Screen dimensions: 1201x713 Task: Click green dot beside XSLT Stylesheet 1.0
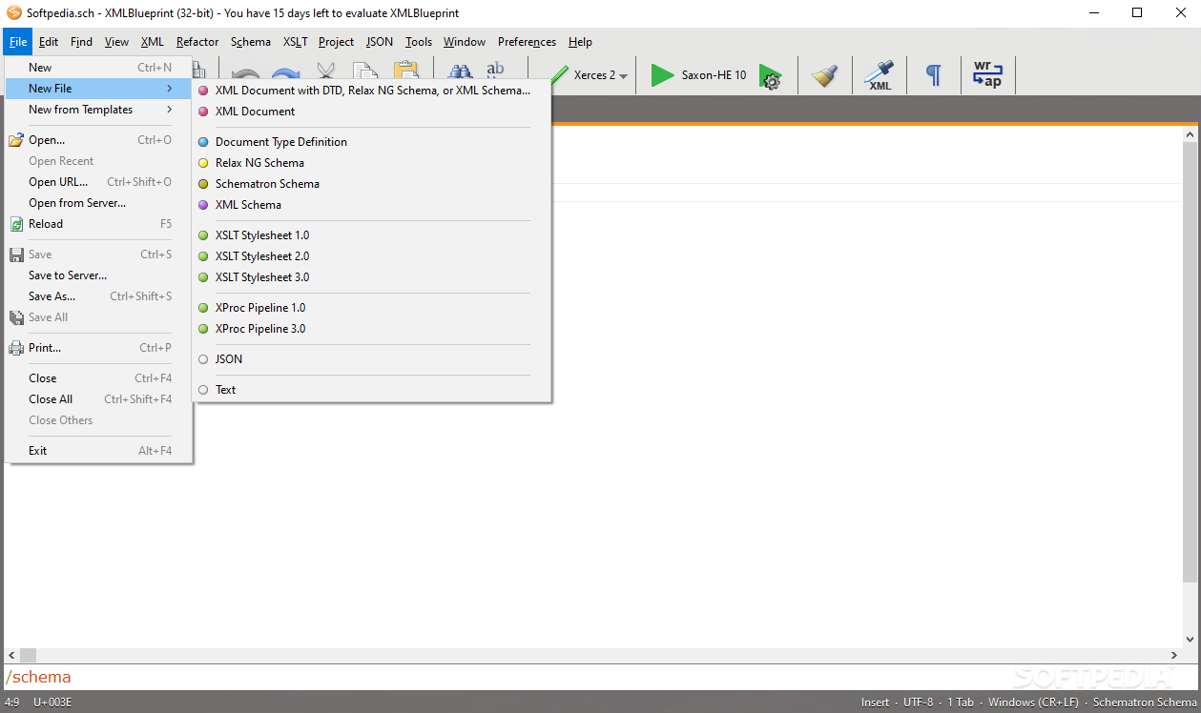(x=203, y=235)
